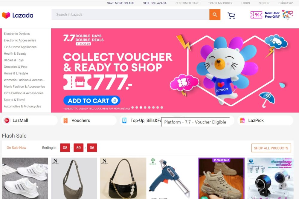Select the On Sale Now tab
299x199 pixels.
[x=16, y=148]
